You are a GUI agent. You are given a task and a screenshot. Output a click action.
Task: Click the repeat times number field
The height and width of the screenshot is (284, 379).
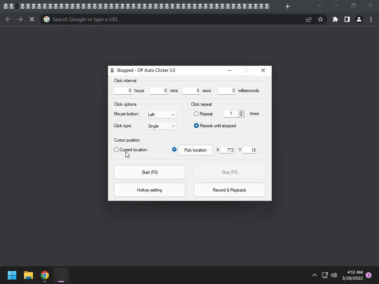(x=231, y=114)
